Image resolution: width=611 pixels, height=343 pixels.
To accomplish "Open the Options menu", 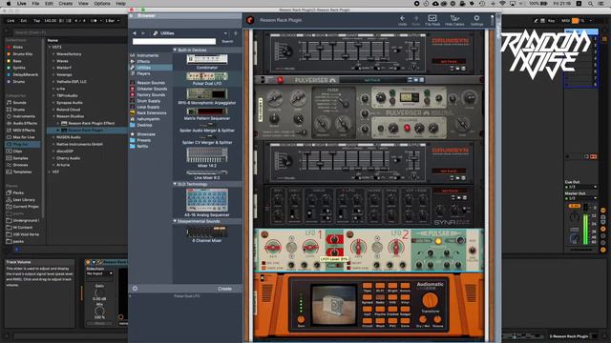I will pos(102,4).
